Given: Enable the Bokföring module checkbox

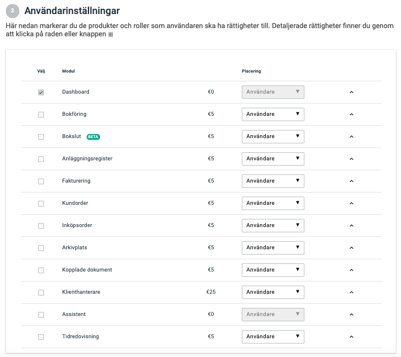Looking at the screenshot, I should (x=41, y=115).
